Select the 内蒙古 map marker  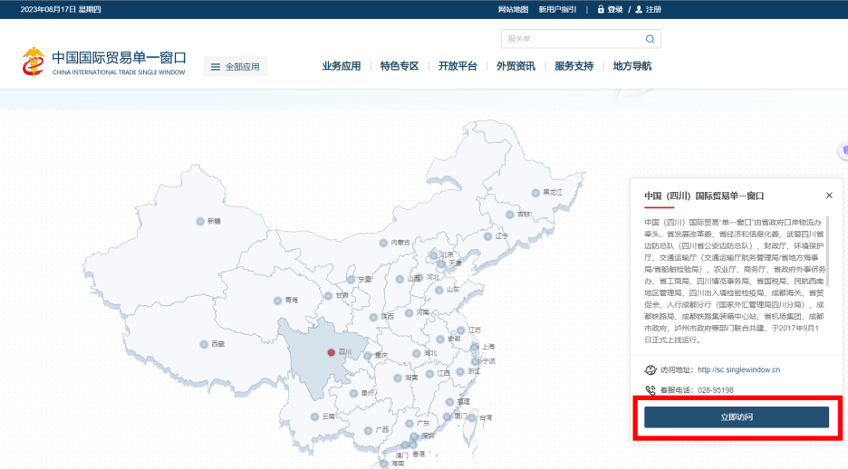[x=383, y=243]
